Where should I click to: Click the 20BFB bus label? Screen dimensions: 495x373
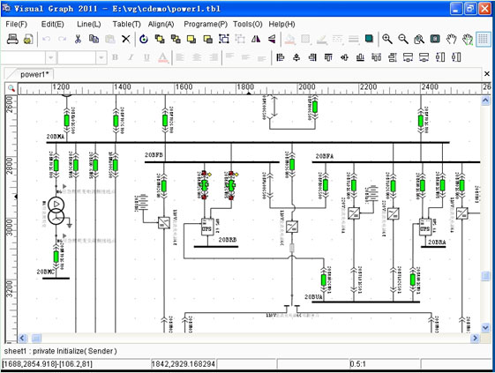tap(154, 155)
